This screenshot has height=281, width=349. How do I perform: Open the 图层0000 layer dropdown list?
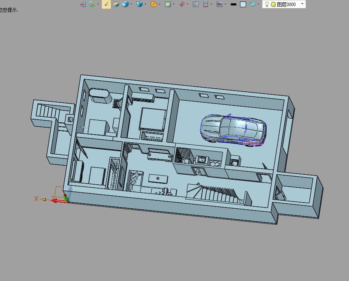point(302,4)
